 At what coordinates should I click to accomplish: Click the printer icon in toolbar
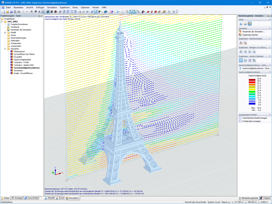(19, 12)
